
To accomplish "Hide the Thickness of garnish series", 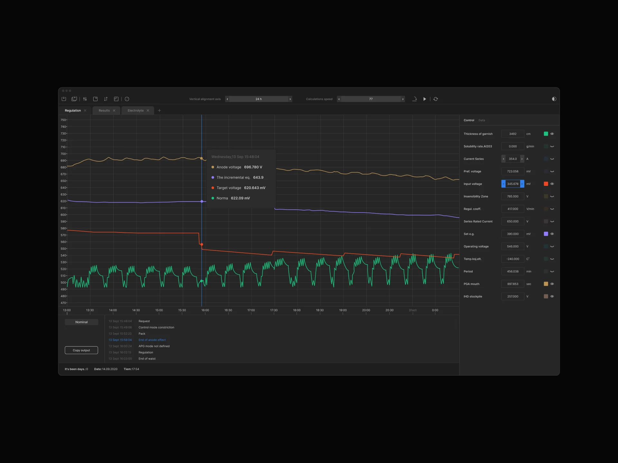I will pyautogui.click(x=552, y=134).
